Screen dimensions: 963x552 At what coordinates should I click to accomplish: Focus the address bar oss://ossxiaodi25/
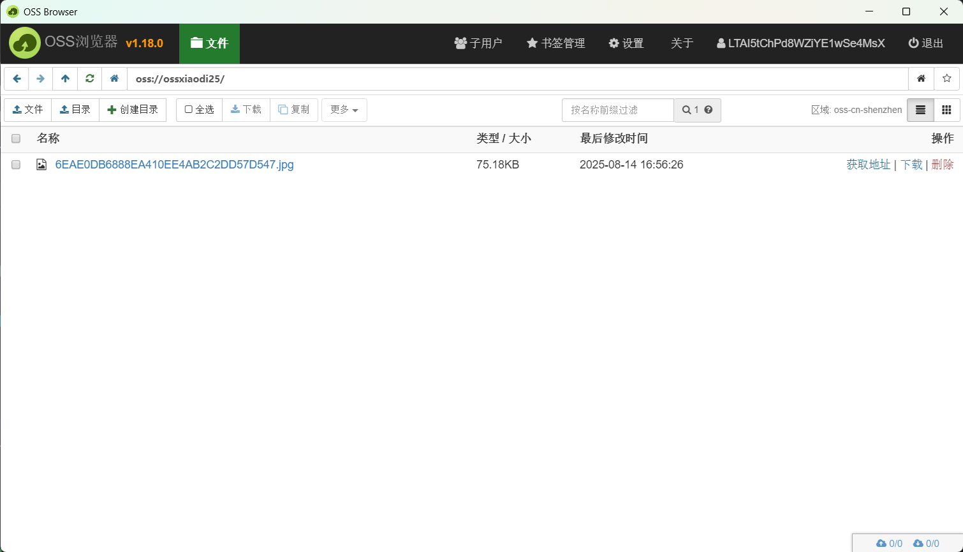(518, 78)
